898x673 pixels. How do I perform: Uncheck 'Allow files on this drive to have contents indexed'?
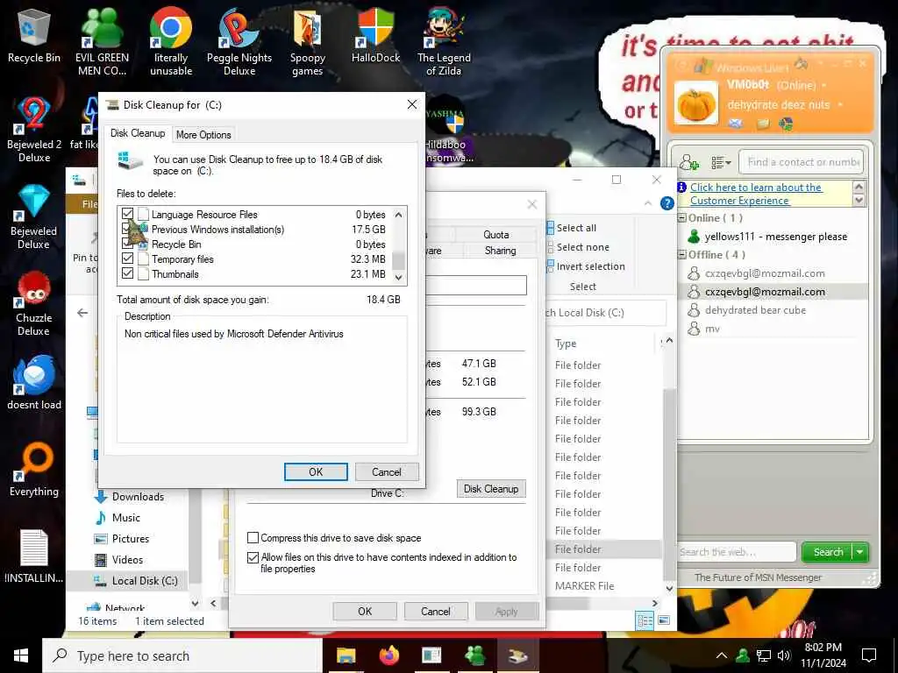click(253, 556)
